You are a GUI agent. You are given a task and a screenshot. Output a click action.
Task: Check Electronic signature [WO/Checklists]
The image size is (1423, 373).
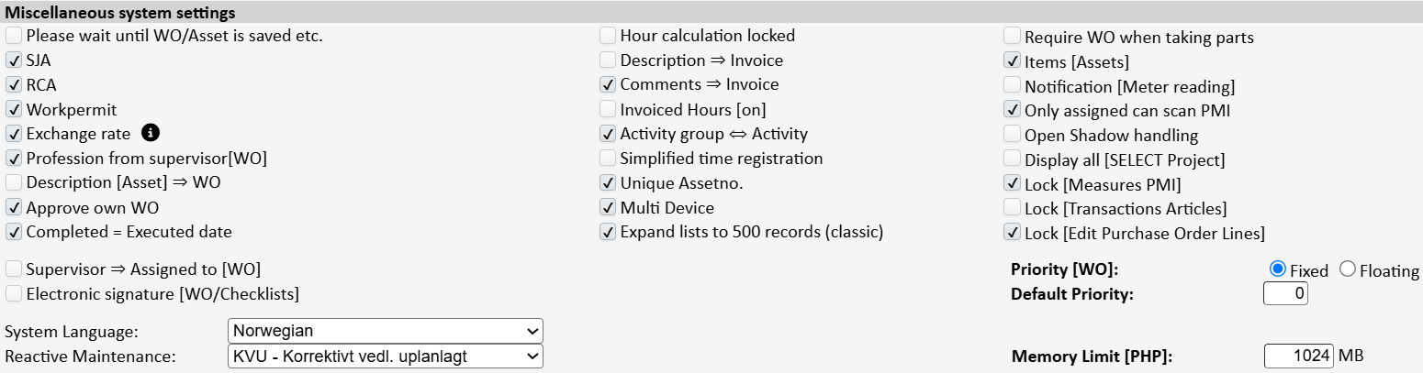tap(14, 294)
